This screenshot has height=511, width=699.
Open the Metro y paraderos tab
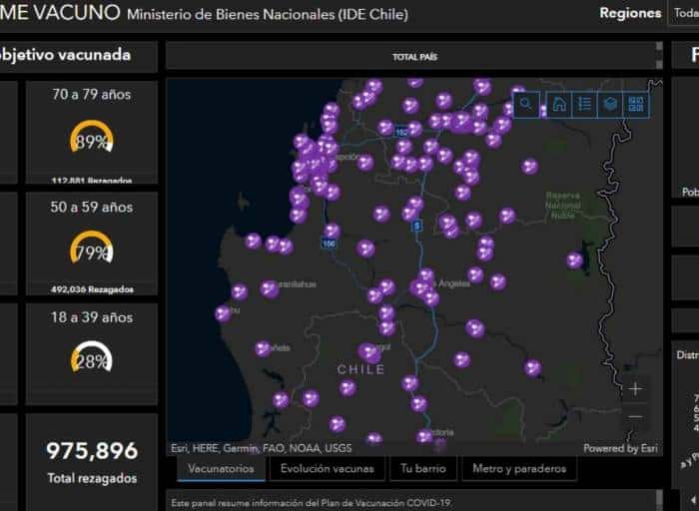[518, 468]
